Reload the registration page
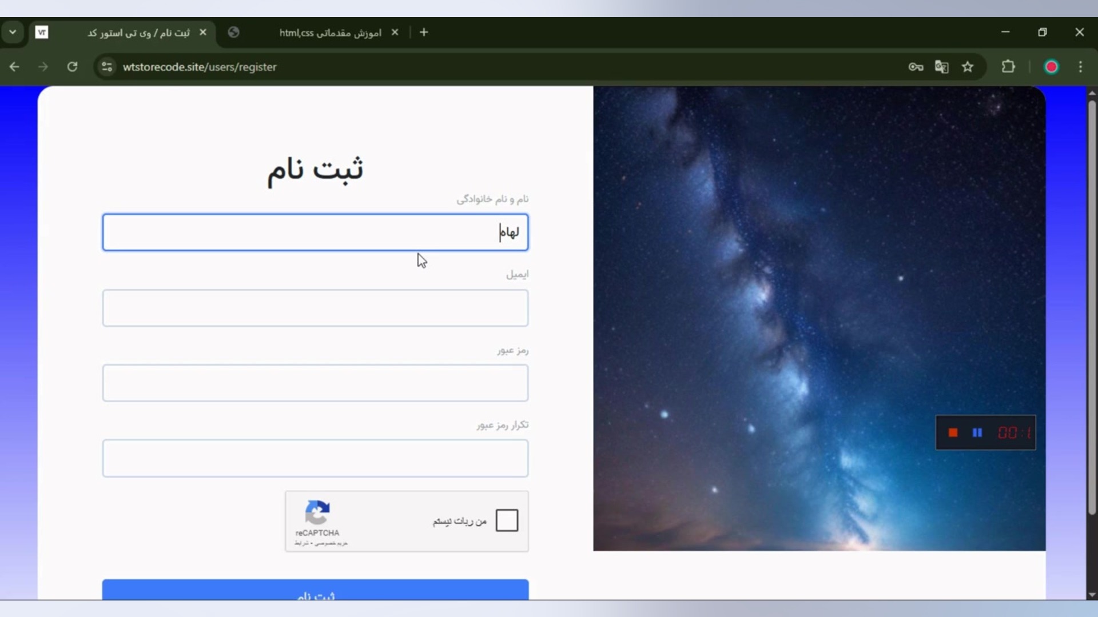The image size is (1098, 617). (72, 67)
